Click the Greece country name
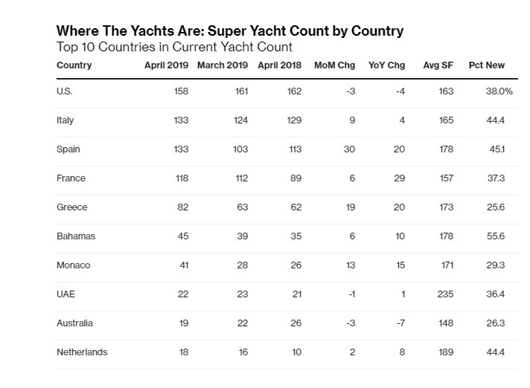The height and width of the screenshot is (388, 530). 72,207
